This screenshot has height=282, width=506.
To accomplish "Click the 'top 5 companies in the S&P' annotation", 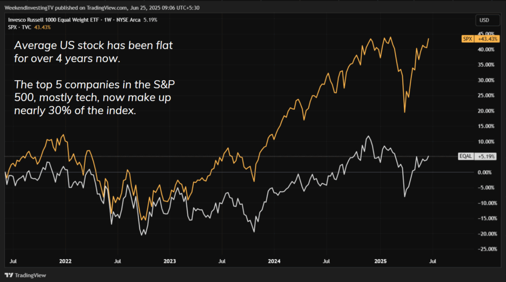I will [94, 97].
